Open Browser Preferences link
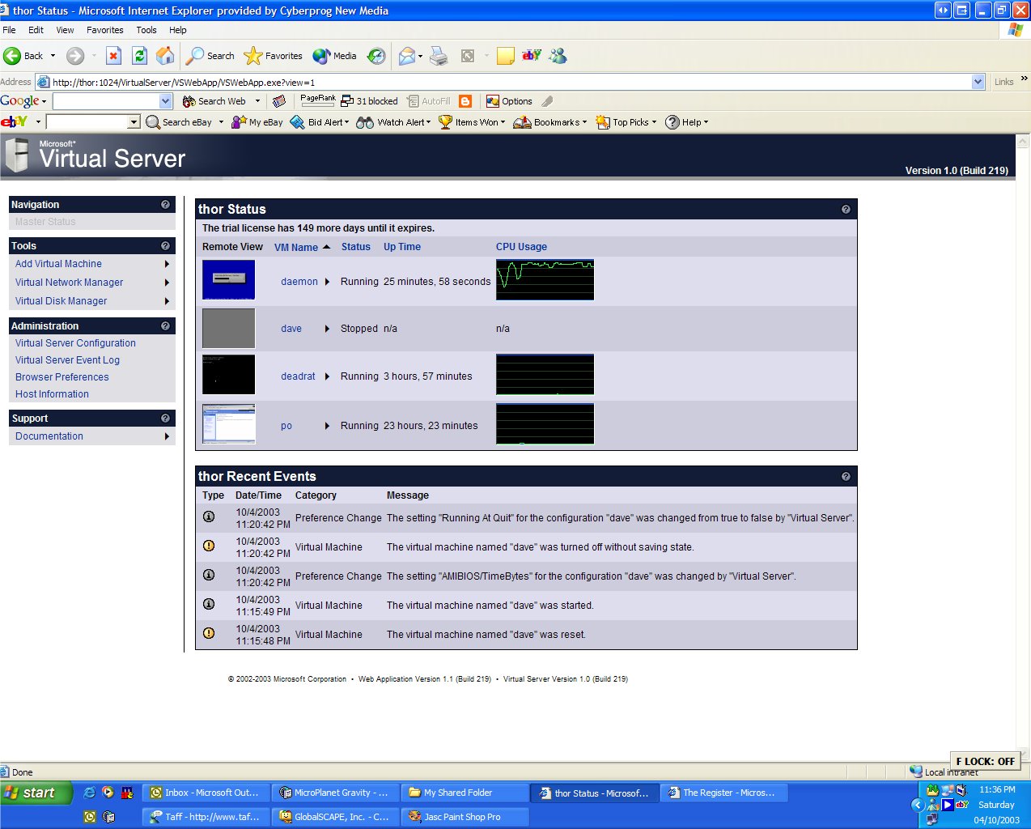 (x=62, y=377)
